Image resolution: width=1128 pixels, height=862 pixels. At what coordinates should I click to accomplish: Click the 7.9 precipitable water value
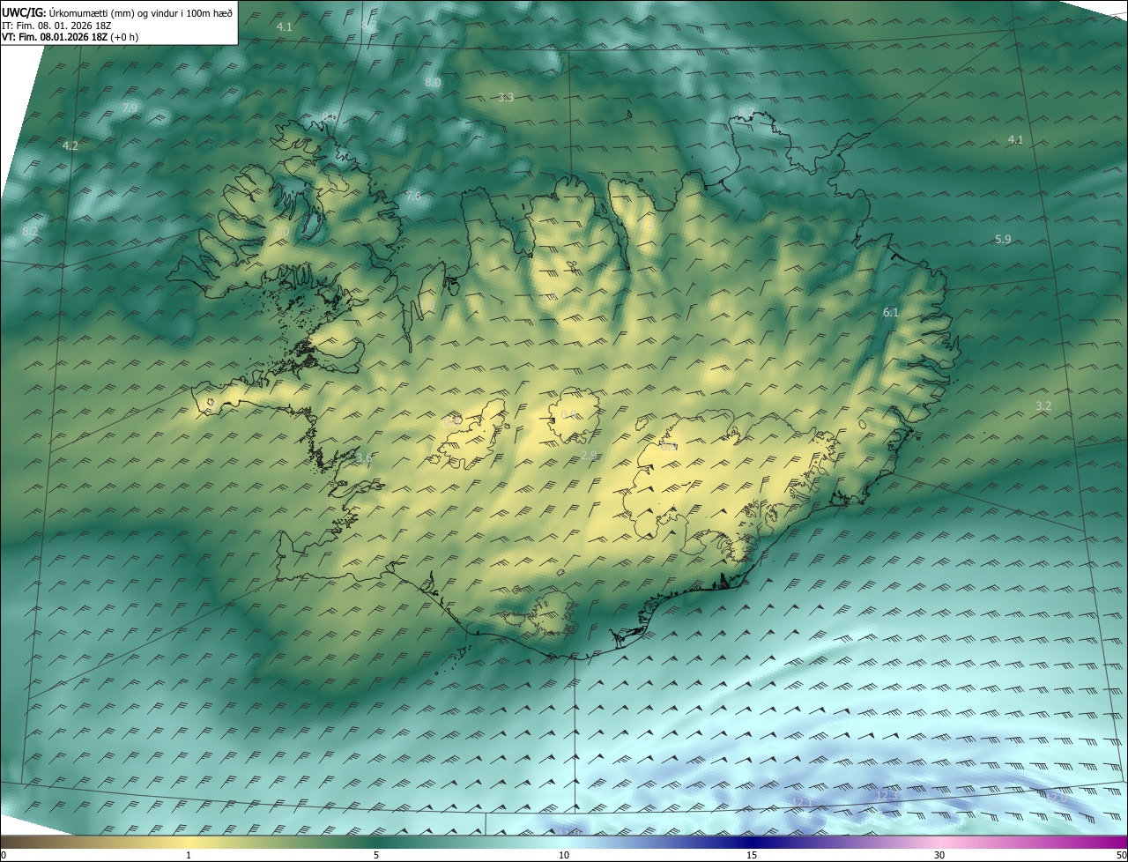click(x=130, y=108)
